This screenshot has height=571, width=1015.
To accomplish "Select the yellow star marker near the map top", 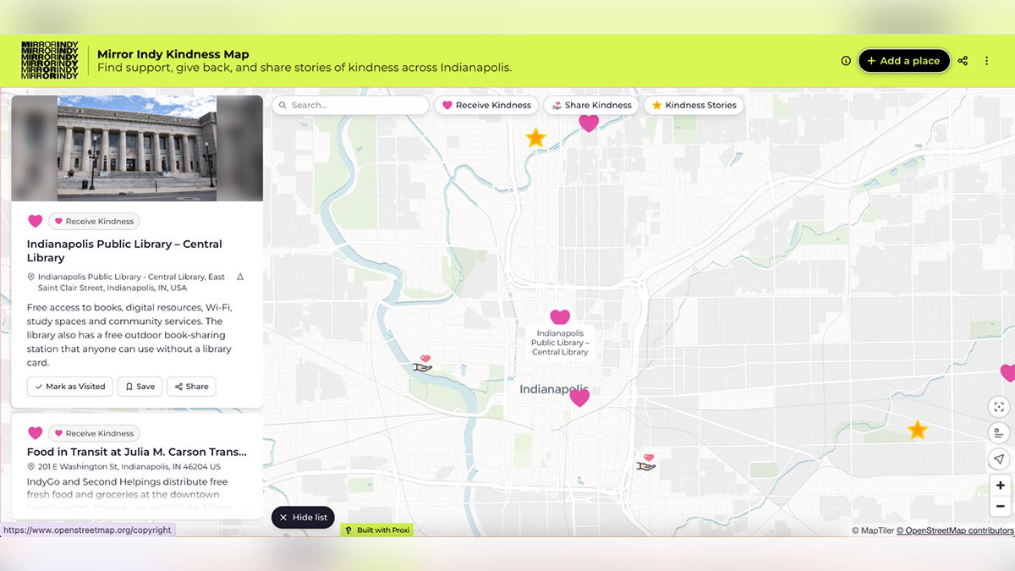I will pos(535,138).
